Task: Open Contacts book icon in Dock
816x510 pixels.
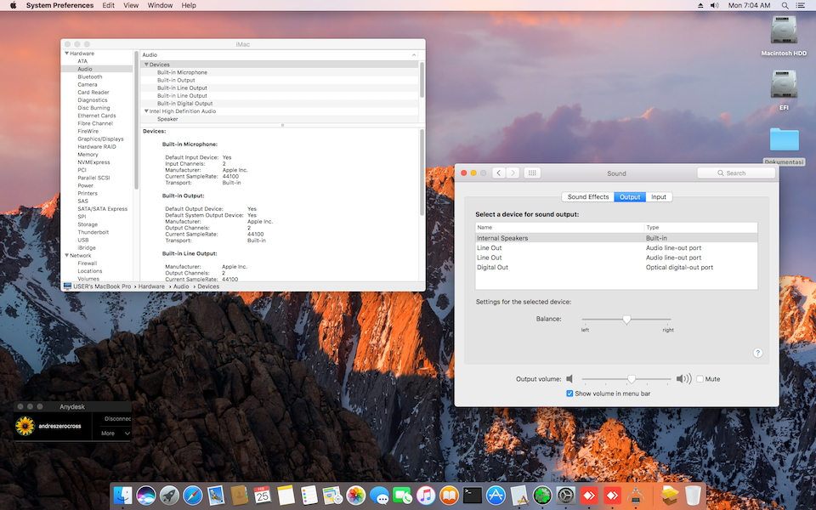Action: tap(240, 496)
